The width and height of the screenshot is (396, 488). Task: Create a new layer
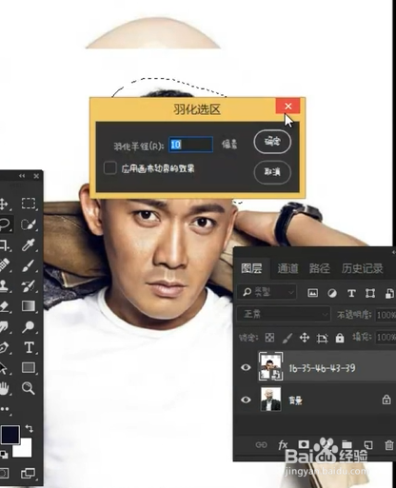[368, 445]
